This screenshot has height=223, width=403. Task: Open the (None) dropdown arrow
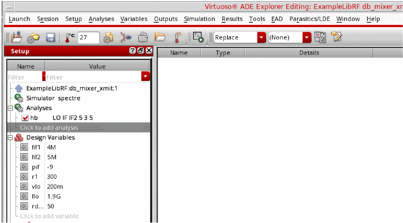307,38
